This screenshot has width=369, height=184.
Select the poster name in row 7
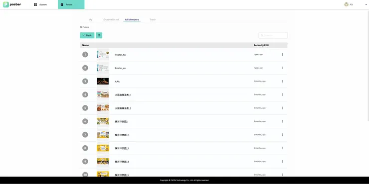[x=122, y=135]
